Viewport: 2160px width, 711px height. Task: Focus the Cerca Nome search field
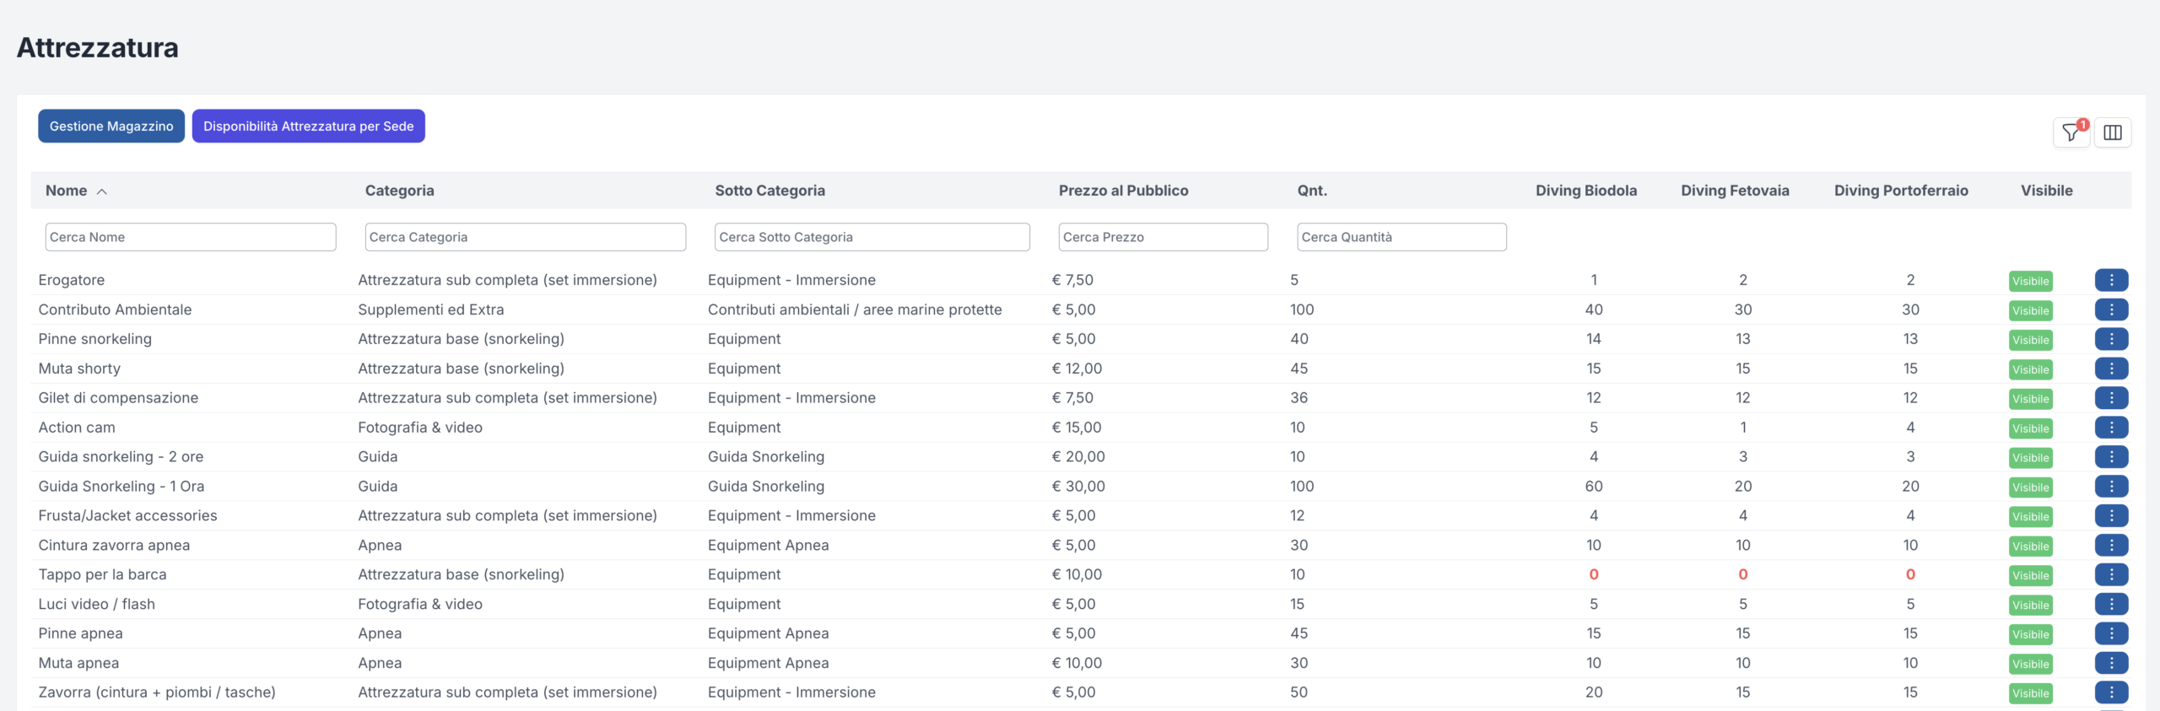(190, 237)
